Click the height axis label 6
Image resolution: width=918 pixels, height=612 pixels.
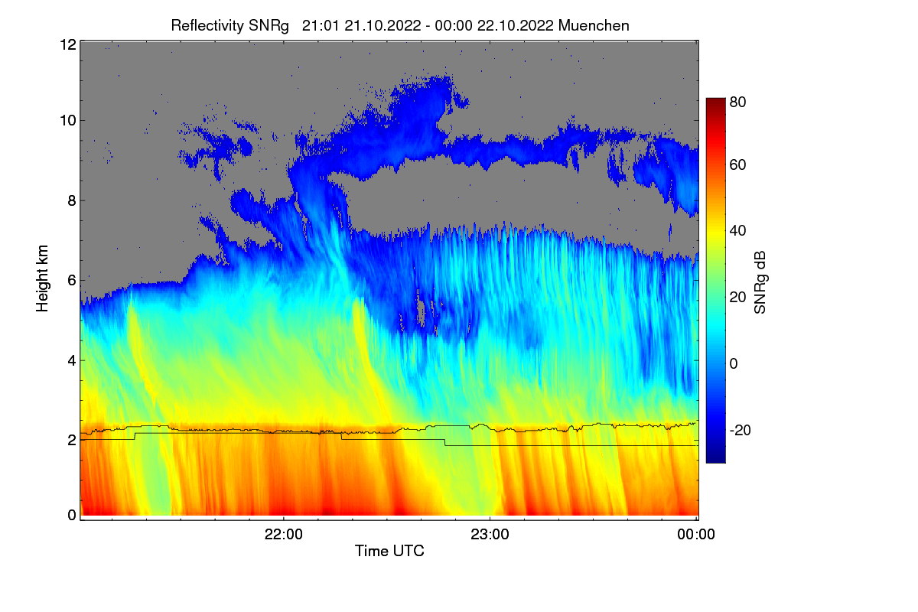(x=72, y=280)
